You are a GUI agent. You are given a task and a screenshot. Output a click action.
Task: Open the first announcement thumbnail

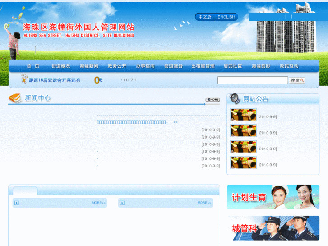243,115
